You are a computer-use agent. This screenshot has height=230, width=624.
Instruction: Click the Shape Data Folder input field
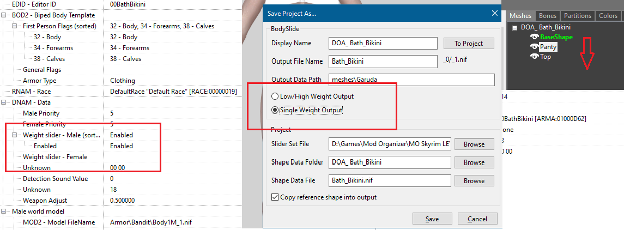390,162
